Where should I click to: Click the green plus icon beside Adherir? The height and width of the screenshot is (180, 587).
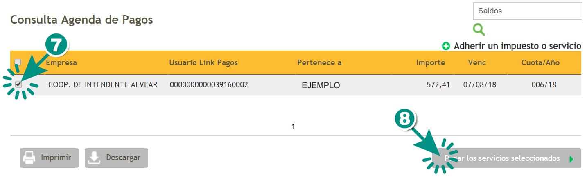coord(446,46)
